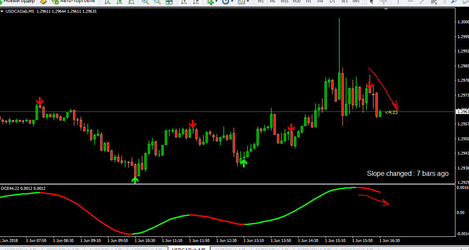This screenshot has height=250, width=469.
Task: Switch timeframe to H1
Action: 309,2
